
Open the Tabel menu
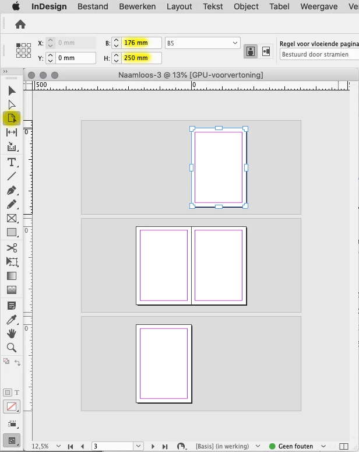(x=280, y=6)
